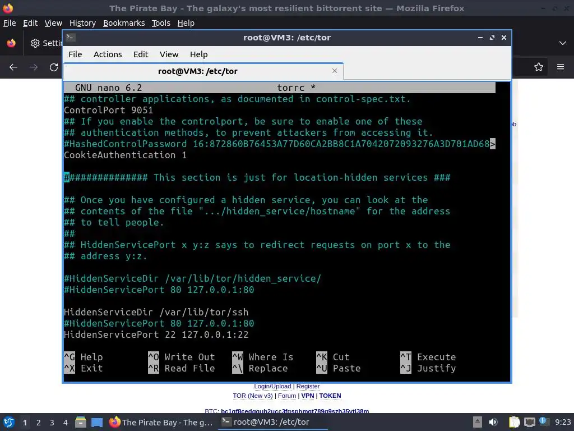
Task: Open the volume control tray icon
Action: [x=493, y=422]
